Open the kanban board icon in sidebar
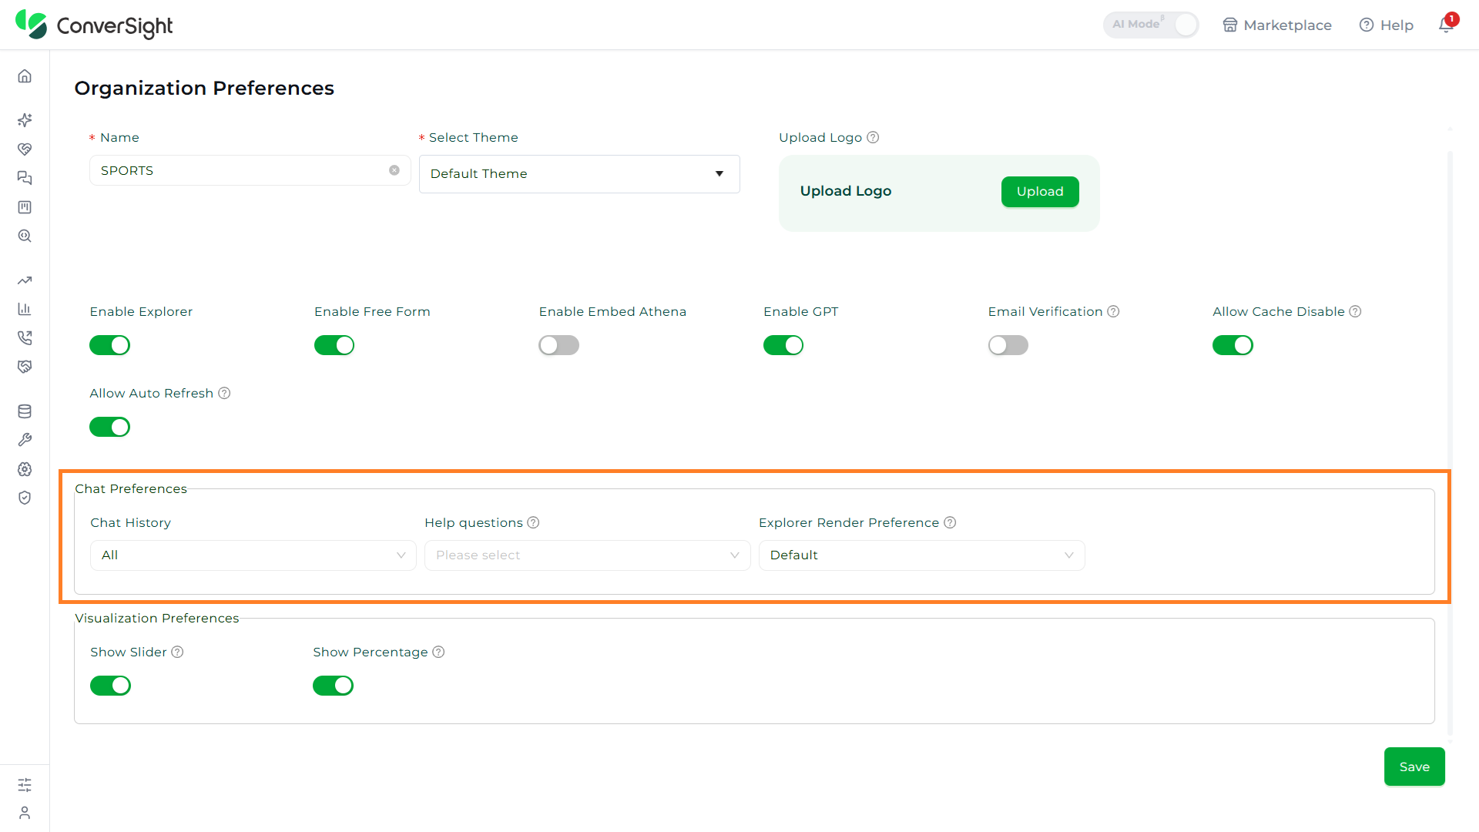1479x832 pixels. tap(25, 207)
